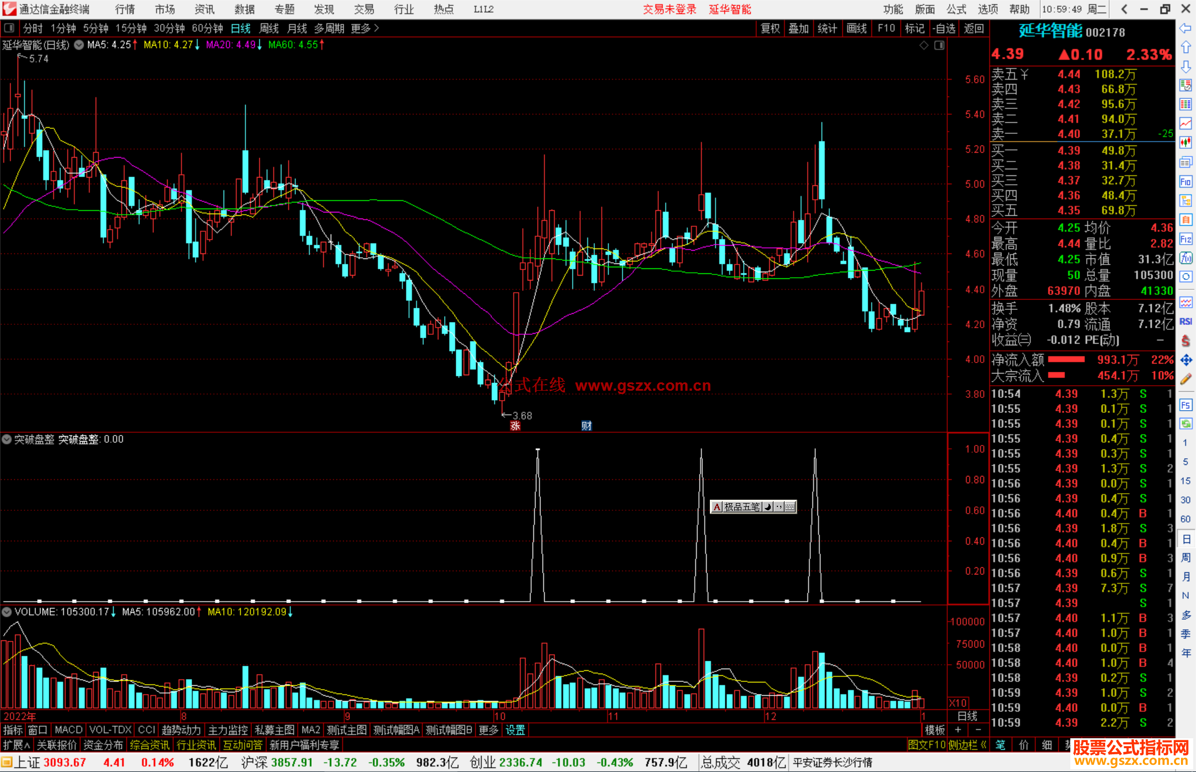The image size is (1196, 772).
Task: Click the line trend chart sidebar icon
Action: [1185, 123]
